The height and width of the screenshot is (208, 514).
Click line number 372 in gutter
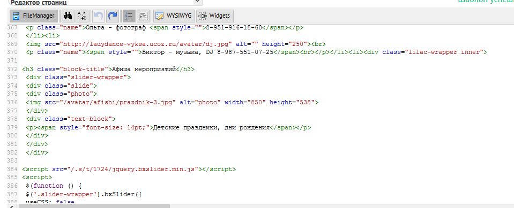[x=12, y=69]
